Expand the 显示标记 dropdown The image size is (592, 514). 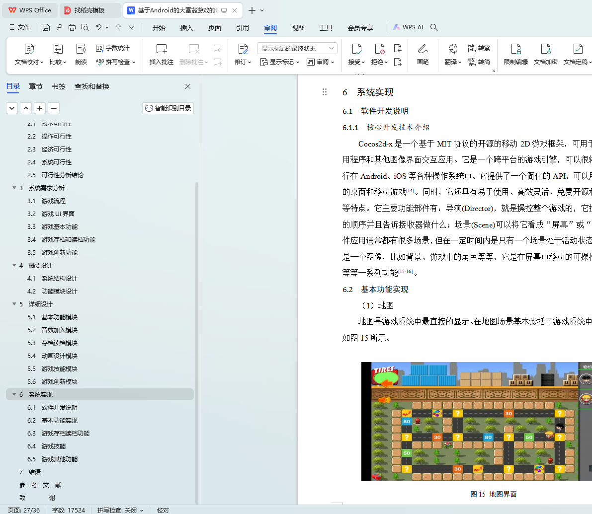[280, 62]
